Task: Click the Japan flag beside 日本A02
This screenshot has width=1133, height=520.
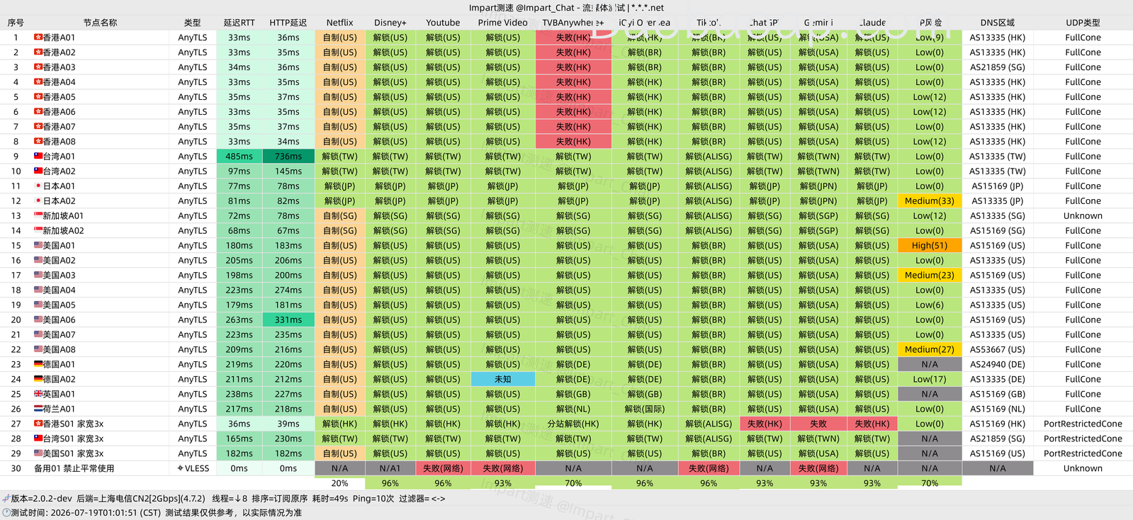Action: point(38,201)
